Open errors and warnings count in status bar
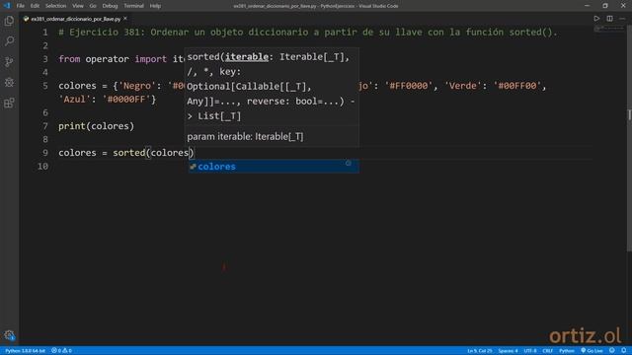The image size is (632, 355). tap(61, 351)
